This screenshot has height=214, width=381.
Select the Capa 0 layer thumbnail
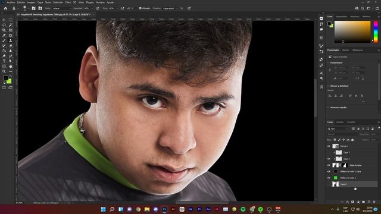tap(336, 184)
